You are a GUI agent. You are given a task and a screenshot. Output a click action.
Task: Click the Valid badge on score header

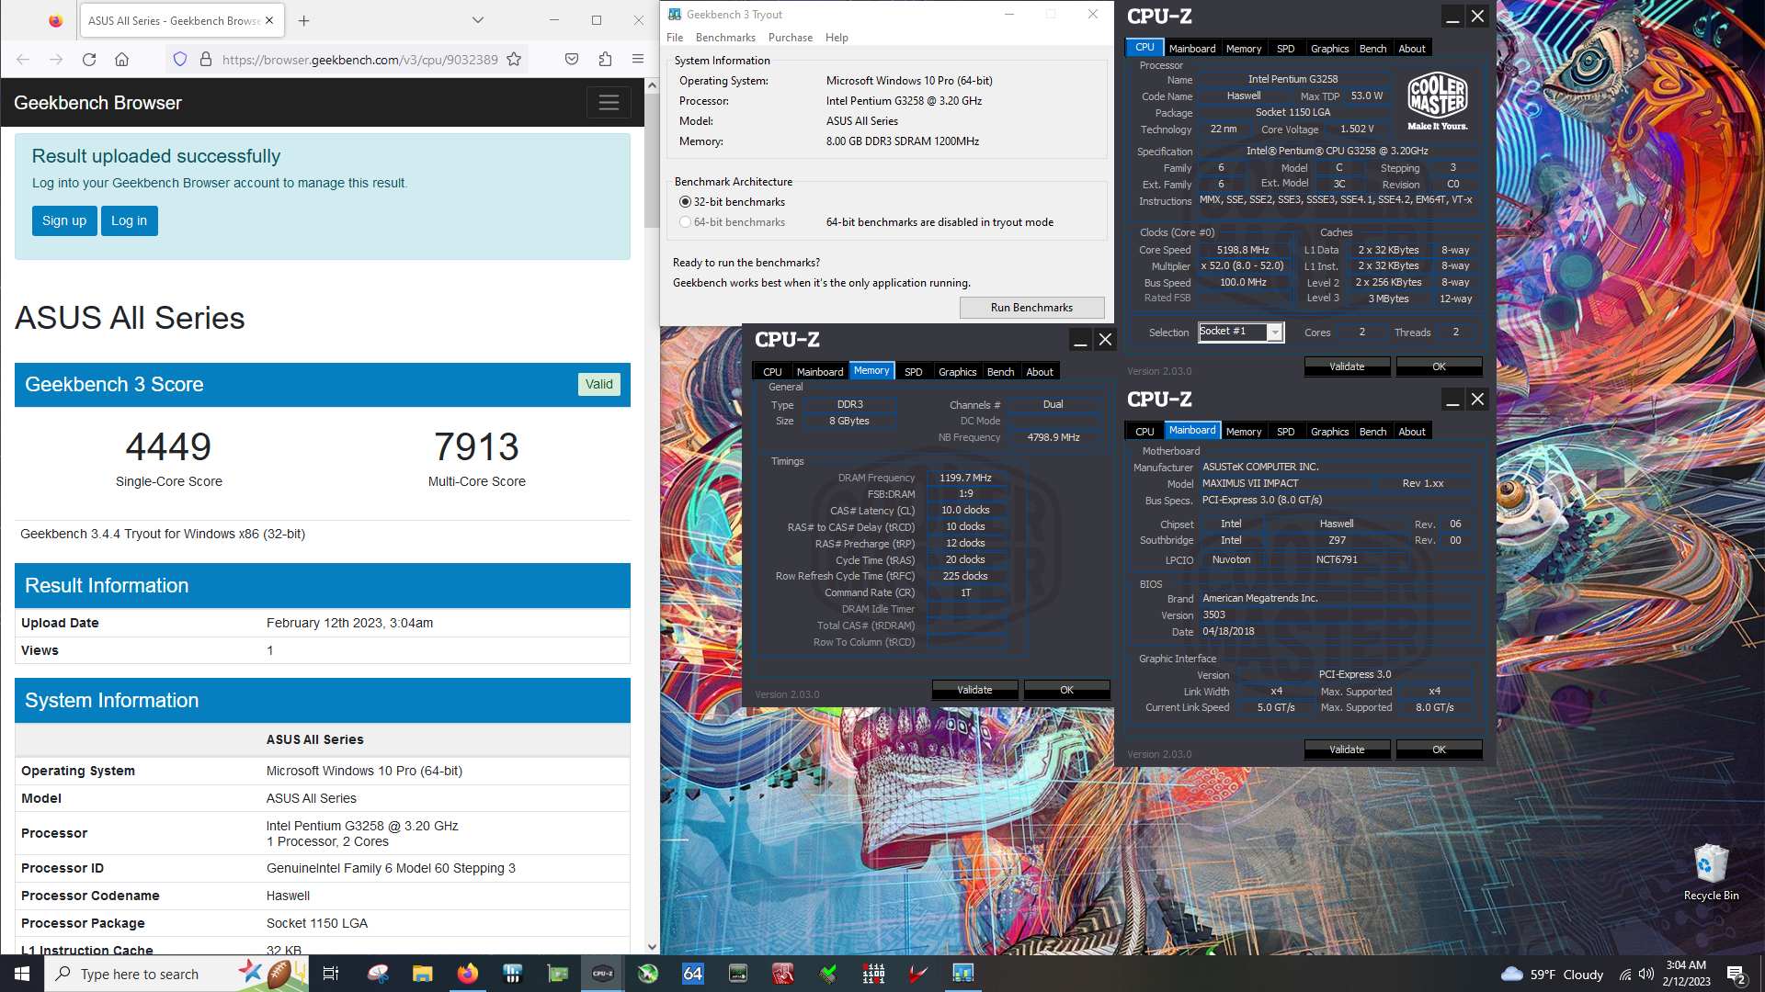(599, 385)
